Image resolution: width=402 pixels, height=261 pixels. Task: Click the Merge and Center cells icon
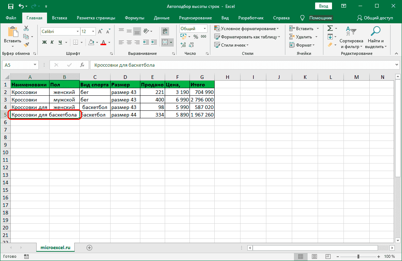pyautogui.click(x=165, y=42)
